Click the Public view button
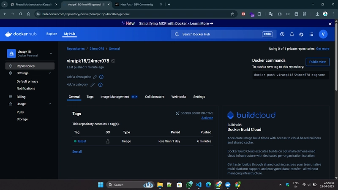 (x=317, y=62)
